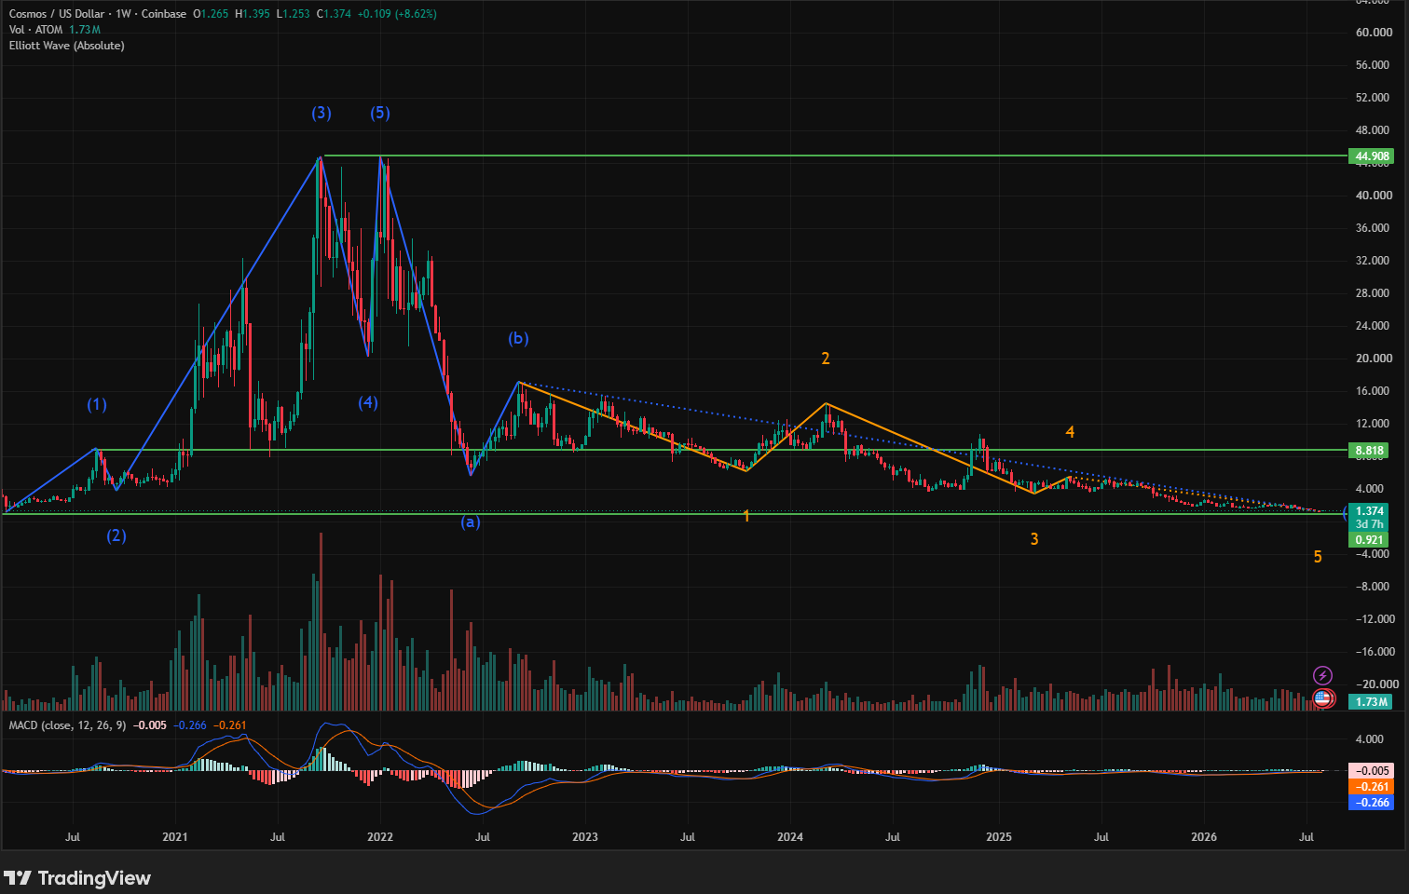Click the green 44.908 price label
Screen dimensions: 1409x894
point(1371,156)
